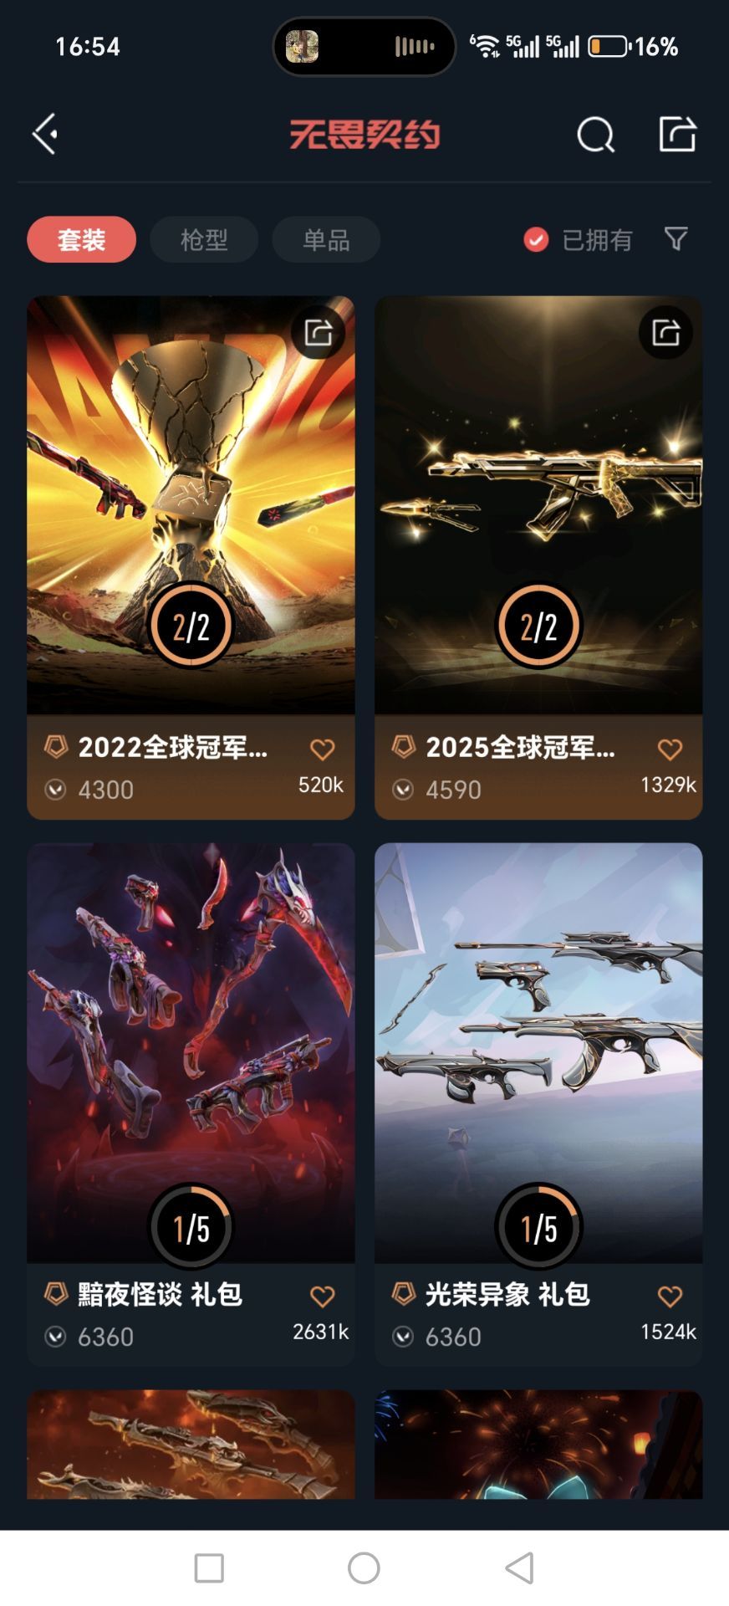Tap share icon in top header
Image resolution: width=729 pixels, height=1606 pixels.
677,133
